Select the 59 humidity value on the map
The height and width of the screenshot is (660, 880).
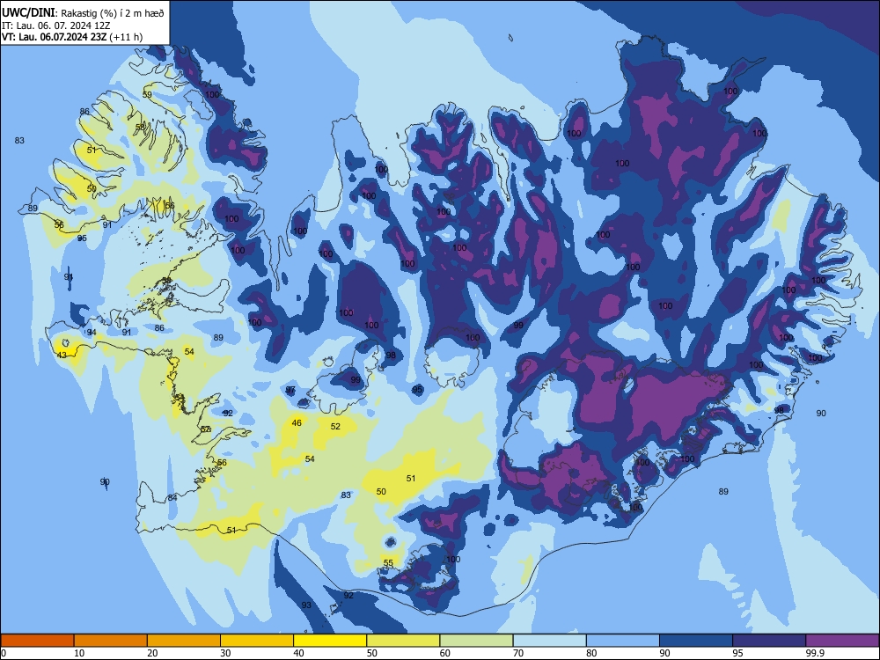[147, 94]
